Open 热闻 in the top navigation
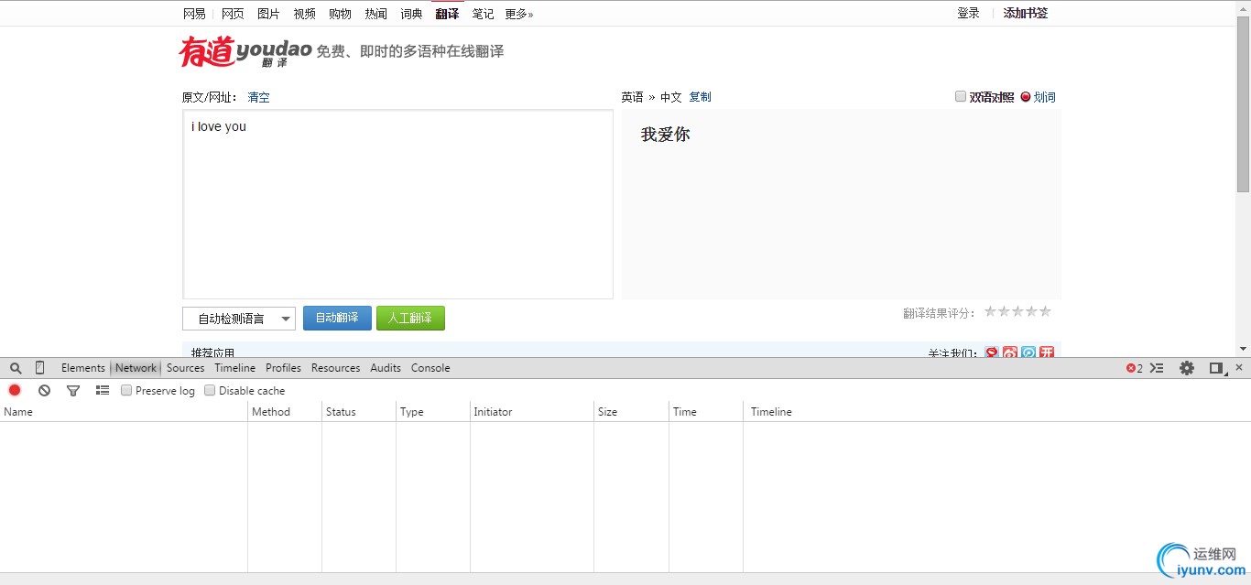This screenshot has width=1251, height=585. coord(376,14)
